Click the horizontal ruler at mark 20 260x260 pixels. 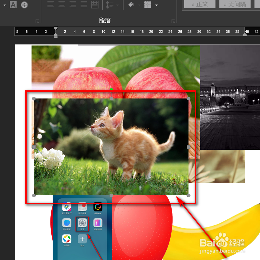point(151,32)
